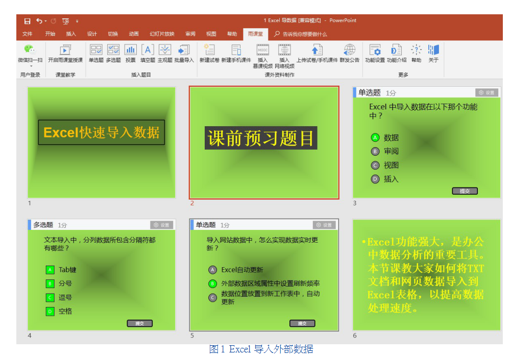Select option A 数据 on slide 3

tap(375, 137)
